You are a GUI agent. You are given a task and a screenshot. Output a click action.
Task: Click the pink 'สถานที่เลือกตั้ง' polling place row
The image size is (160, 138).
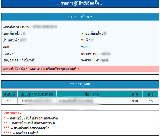pyautogui.click(x=80, y=69)
